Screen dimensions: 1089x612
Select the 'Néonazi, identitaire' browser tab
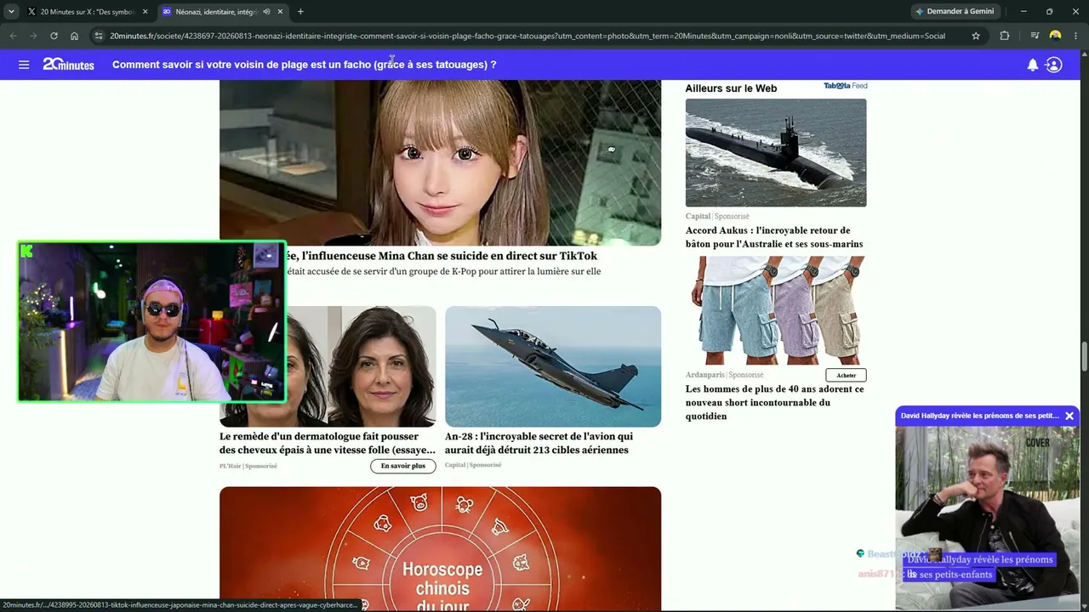point(217,12)
